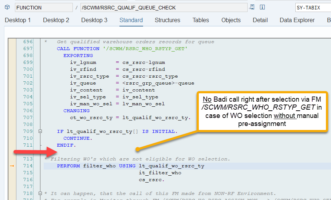Open the Detail tab
The image size is (331, 200).
260,20
